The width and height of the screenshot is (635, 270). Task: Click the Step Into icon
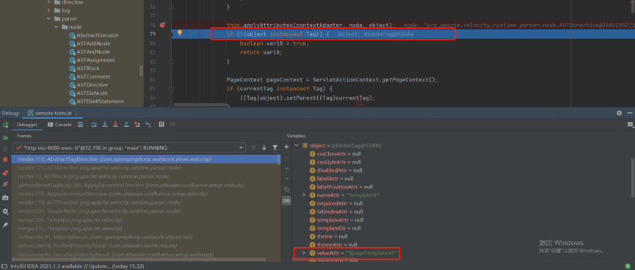[x=105, y=125]
